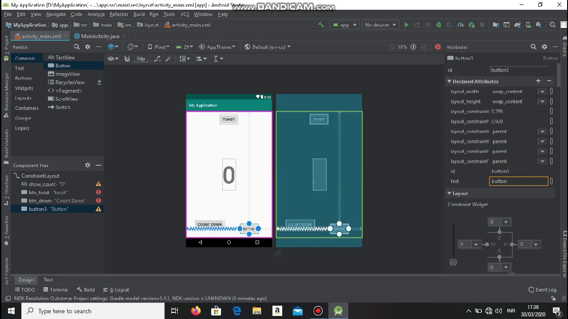Open Default (en-us) locale dropdown

pyautogui.click(x=268, y=47)
